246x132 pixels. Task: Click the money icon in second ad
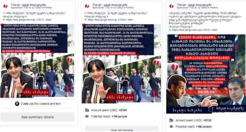(87, 110)
